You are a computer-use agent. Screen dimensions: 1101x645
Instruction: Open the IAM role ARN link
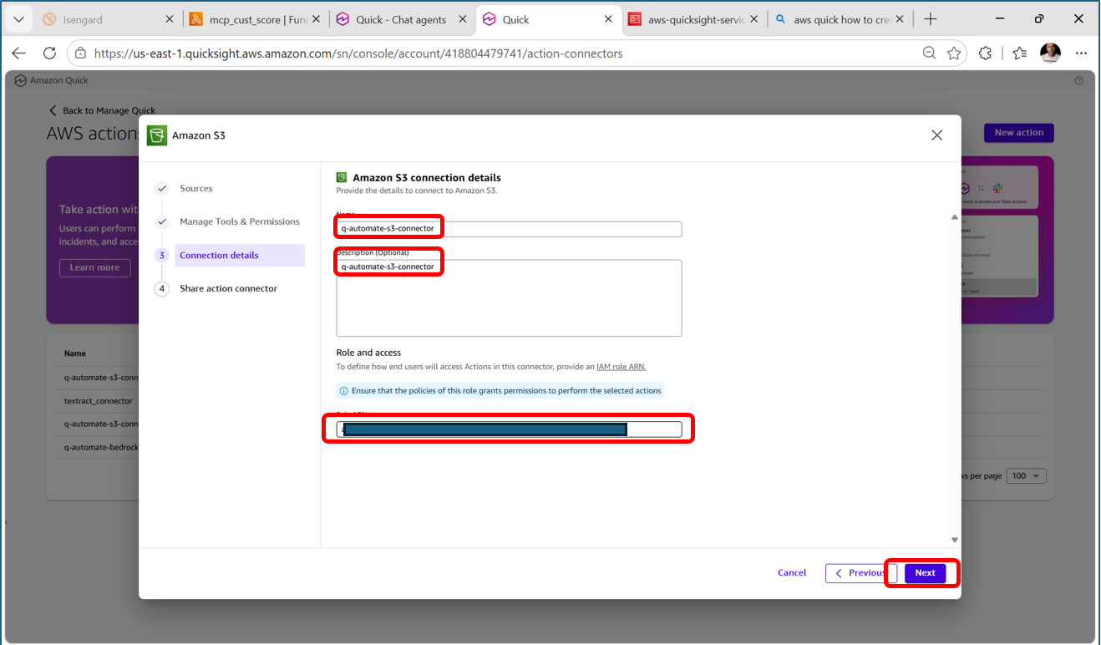point(621,367)
